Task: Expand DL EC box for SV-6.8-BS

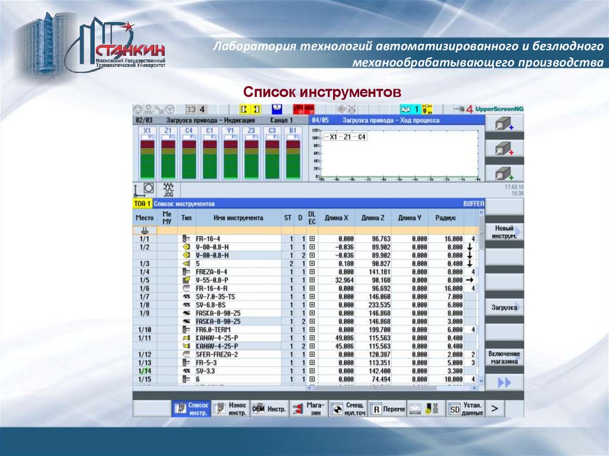Action: click(312, 305)
